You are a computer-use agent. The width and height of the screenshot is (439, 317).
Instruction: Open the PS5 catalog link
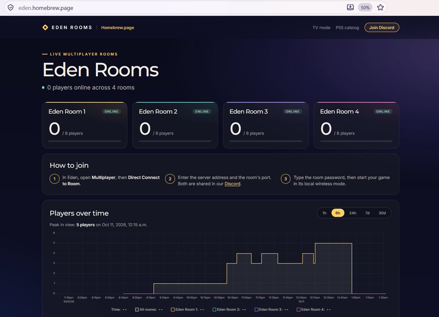(347, 27)
